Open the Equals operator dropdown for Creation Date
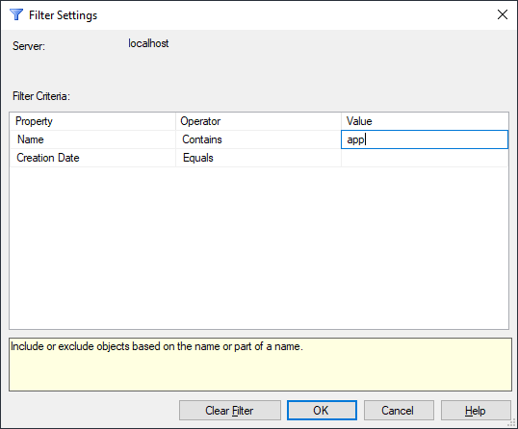This screenshot has width=518, height=429. click(258, 158)
